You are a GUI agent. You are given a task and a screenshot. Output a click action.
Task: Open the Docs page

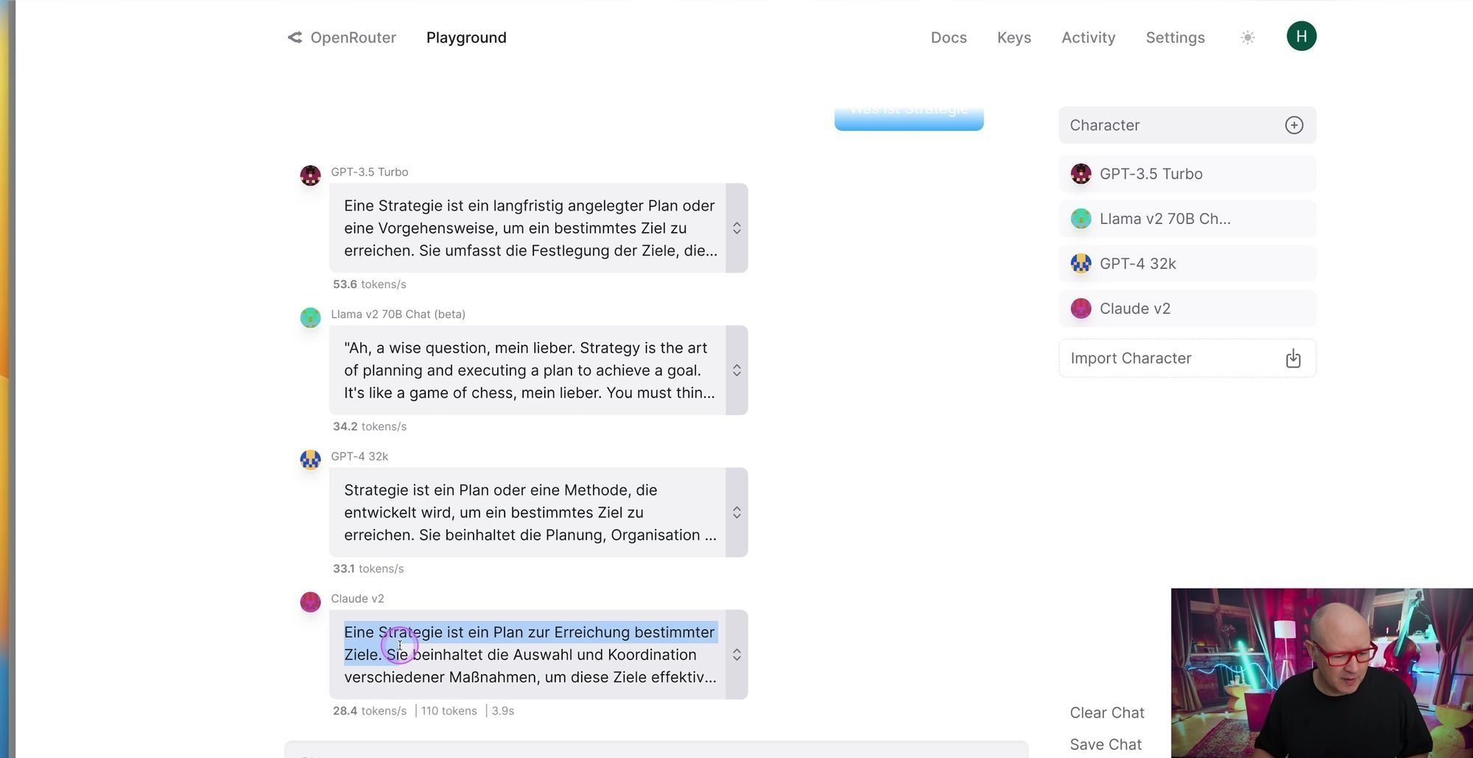[x=949, y=38]
